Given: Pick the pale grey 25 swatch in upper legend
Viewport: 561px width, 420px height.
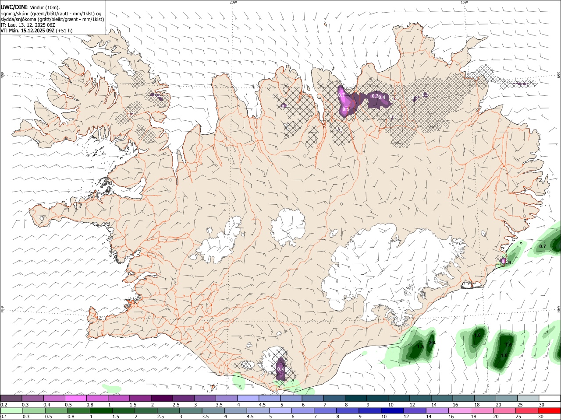Looking at the screenshot, I should pyautogui.click(x=528, y=399).
